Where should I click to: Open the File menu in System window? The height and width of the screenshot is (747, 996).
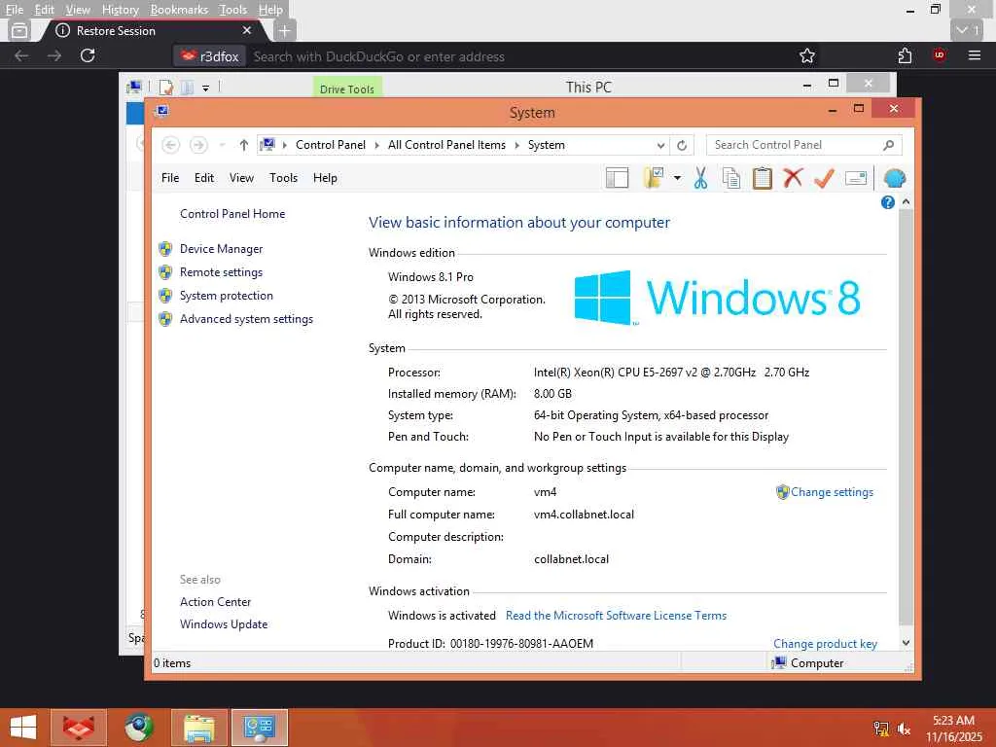coord(169,178)
